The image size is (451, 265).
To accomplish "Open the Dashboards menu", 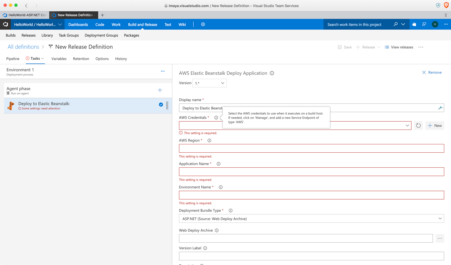I will pyautogui.click(x=78, y=25).
